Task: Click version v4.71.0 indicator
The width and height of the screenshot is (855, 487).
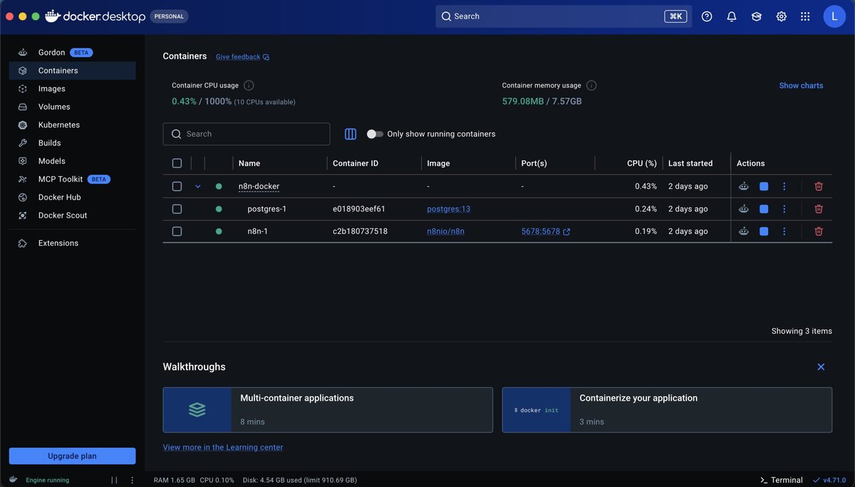Action: click(830, 480)
